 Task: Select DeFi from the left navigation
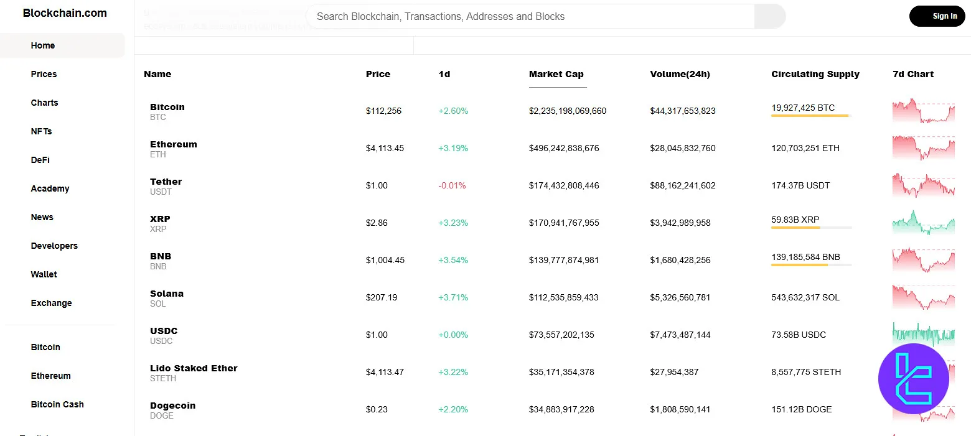click(40, 160)
